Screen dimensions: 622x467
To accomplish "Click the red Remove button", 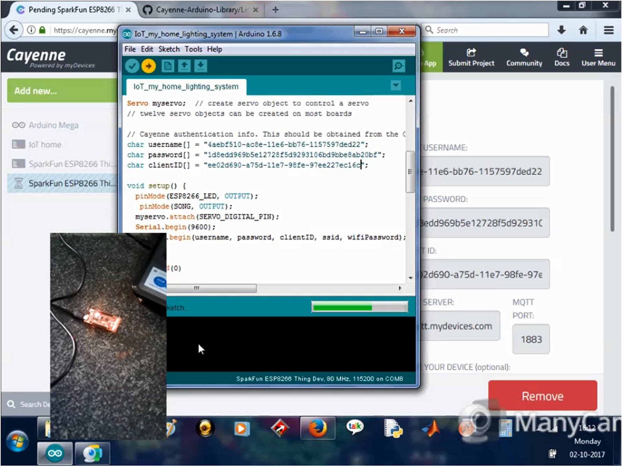I will [542, 396].
